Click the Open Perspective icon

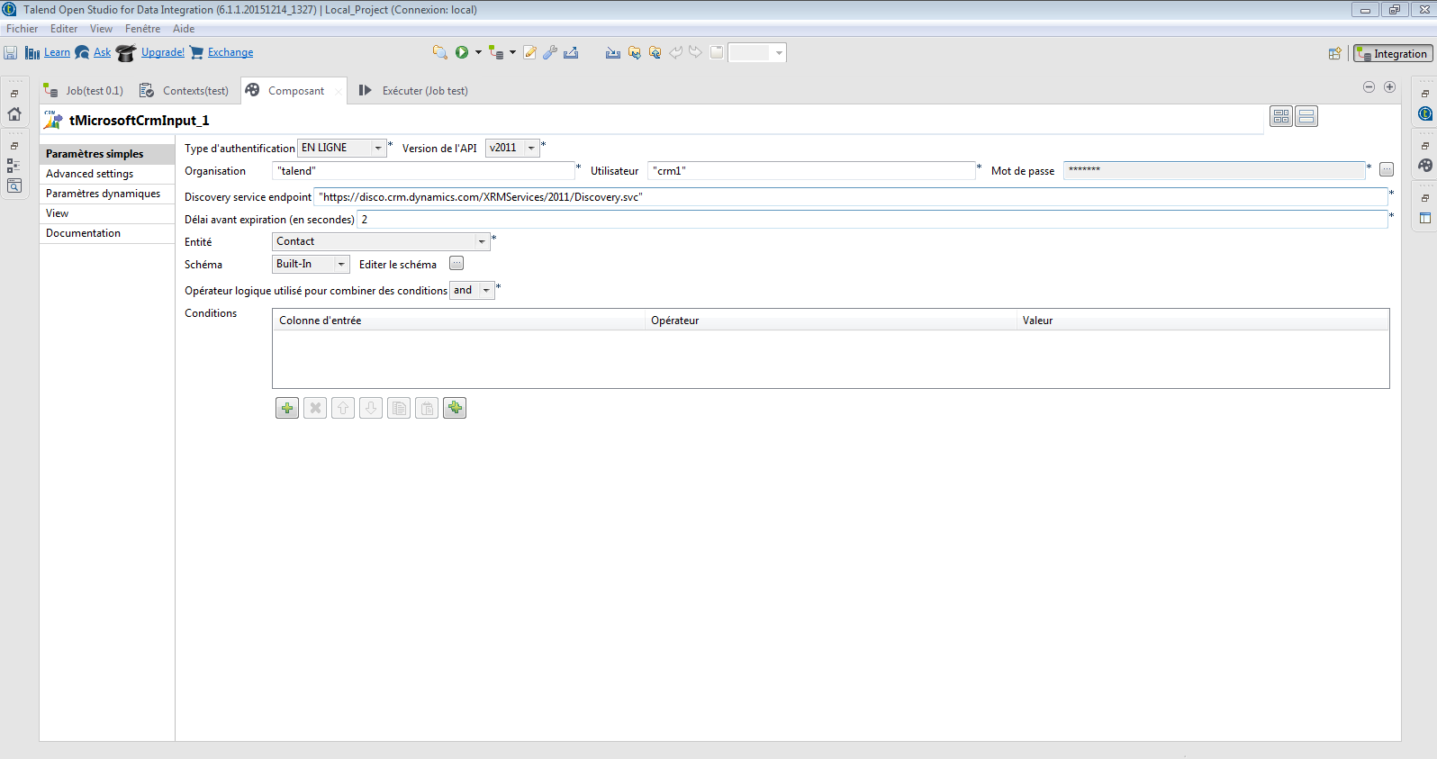1335,54
